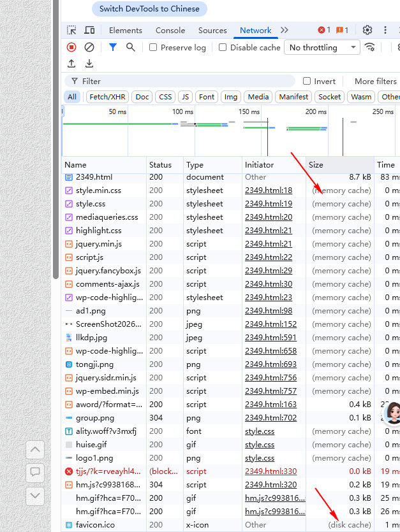This screenshot has width=400, height=532.
Task: Sort by Type column header
Action: [x=212, y=165]
